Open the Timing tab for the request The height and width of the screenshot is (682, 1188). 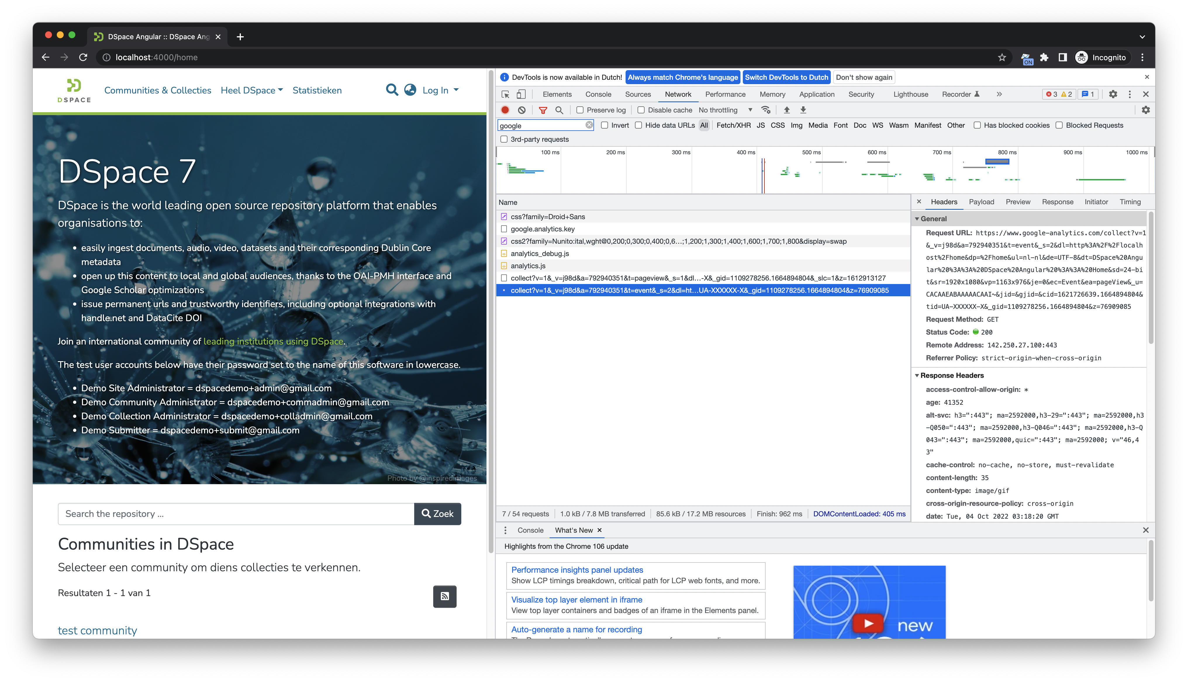coord(1130,202)
